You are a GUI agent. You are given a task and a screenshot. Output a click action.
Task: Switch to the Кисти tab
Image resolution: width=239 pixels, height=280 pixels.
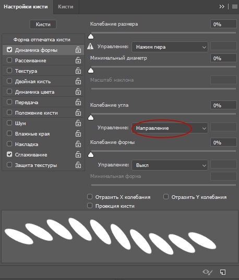[x=66, y=7]
